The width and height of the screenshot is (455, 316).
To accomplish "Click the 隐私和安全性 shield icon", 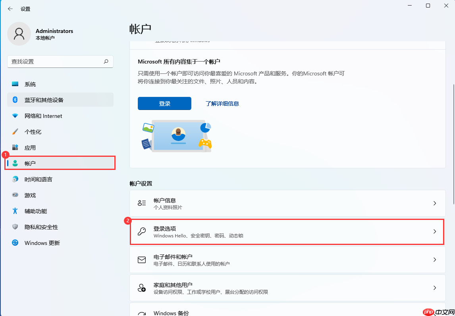I will coord(14,227).
